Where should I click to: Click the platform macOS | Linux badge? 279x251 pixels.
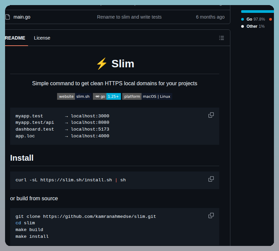coord(147,96)
